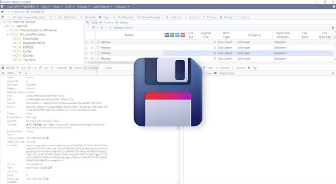Click the forward arrow in the toolbar

(8, 17)
